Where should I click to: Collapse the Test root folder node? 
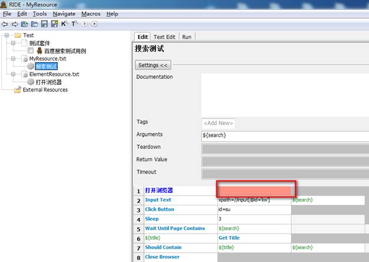point(6,35)
